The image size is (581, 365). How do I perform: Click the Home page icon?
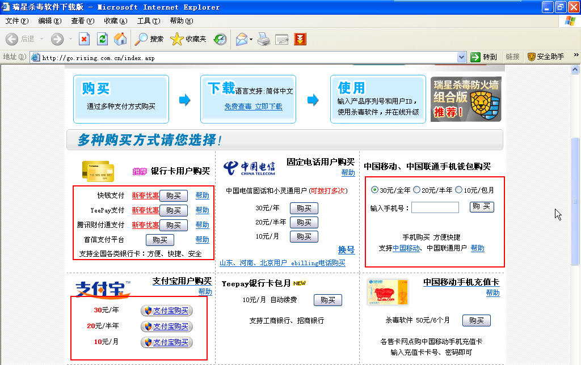[120, 39]
